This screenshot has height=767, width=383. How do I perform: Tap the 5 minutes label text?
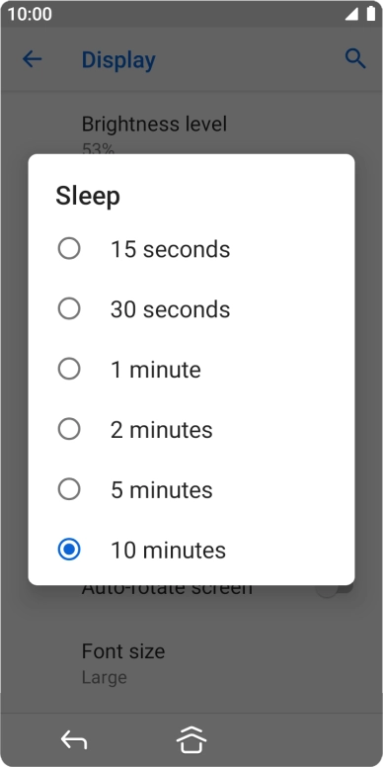tap(162, 489)
